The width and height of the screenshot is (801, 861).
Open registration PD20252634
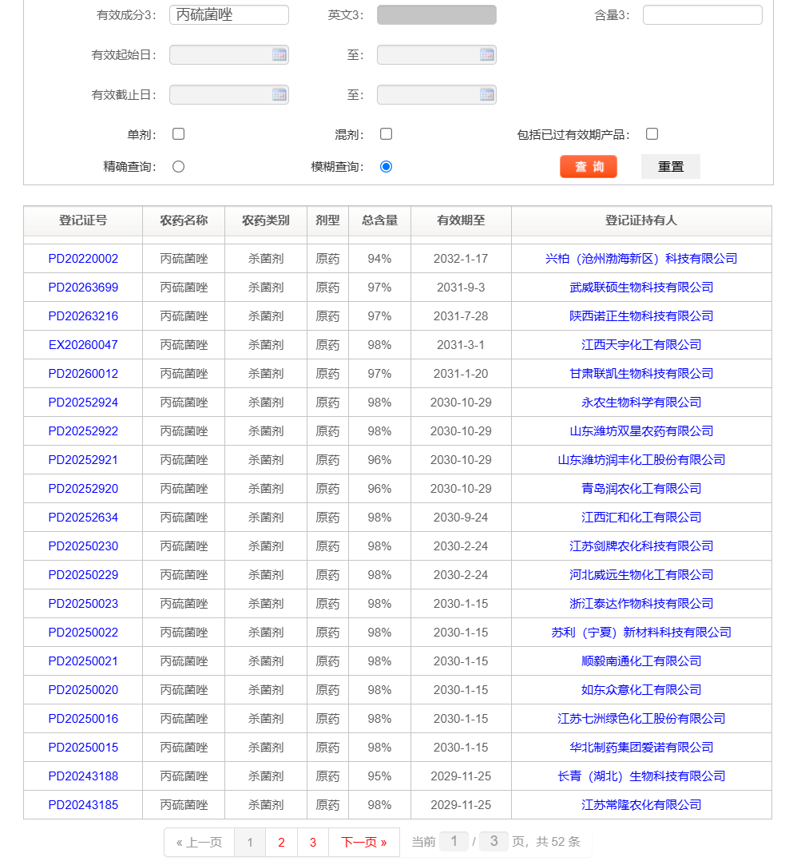point(83,518)
